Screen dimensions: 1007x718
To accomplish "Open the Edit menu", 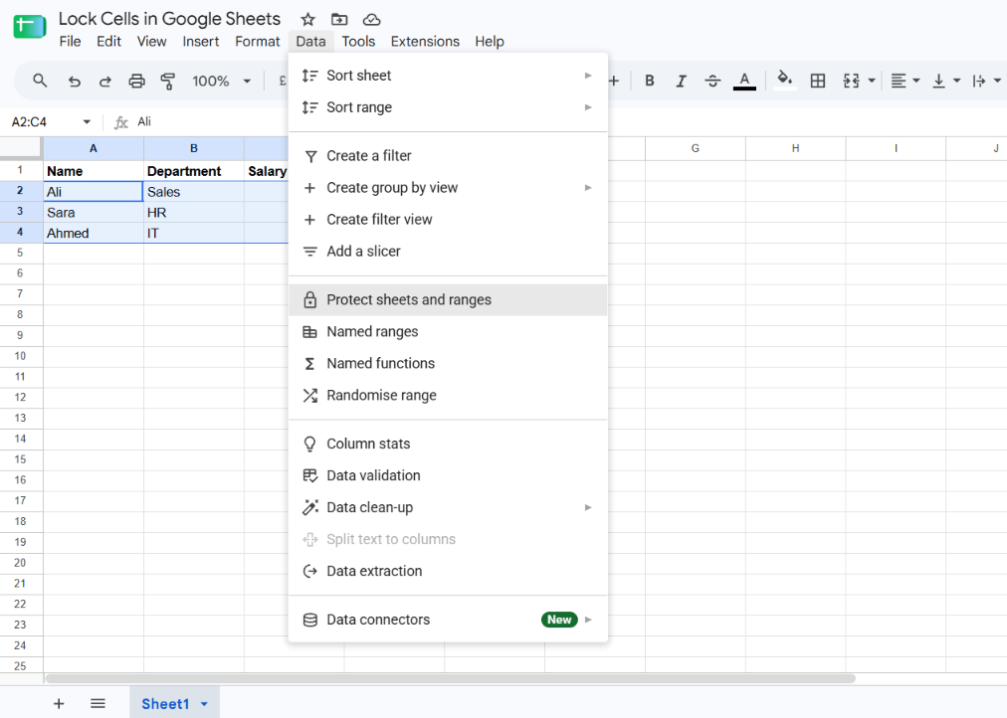I will (108, 42).
